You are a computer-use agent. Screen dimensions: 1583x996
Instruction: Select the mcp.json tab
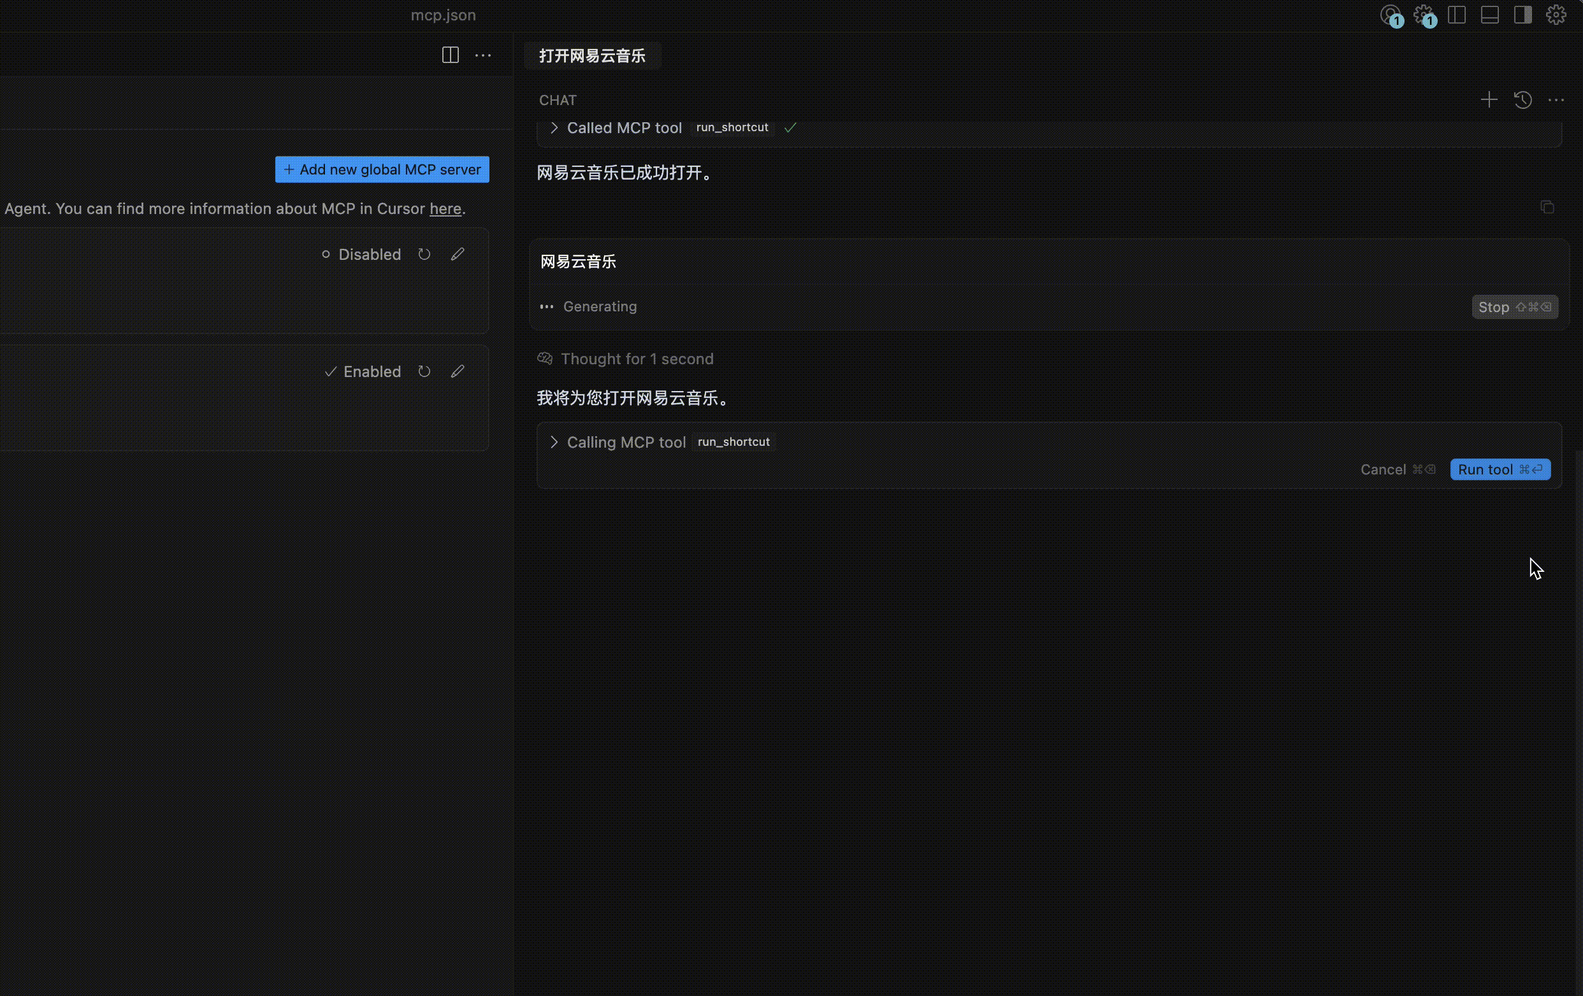tap(443, 15)
